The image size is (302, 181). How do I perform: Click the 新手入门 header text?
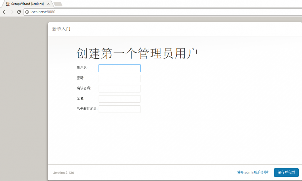pos(61,28)
